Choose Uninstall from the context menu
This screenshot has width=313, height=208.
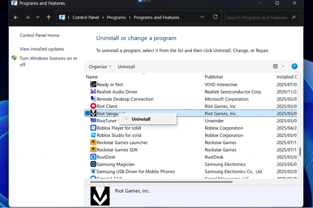(148, 119)
